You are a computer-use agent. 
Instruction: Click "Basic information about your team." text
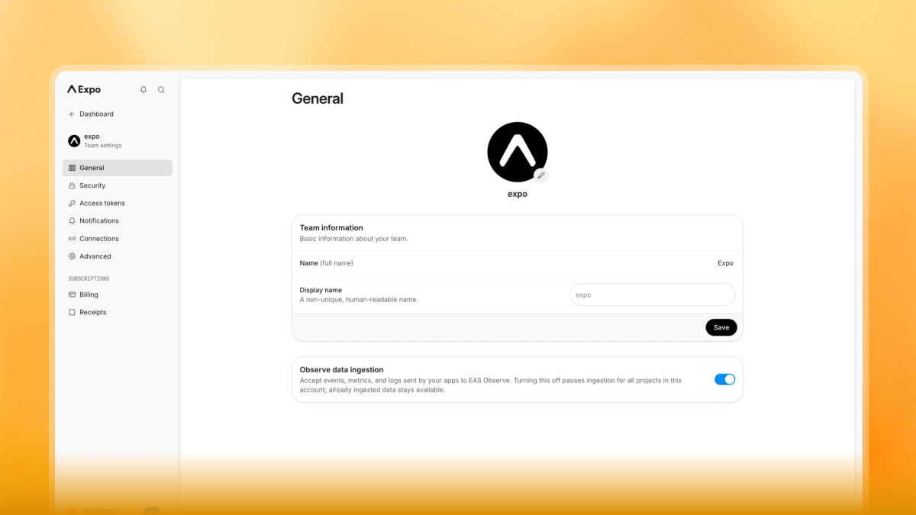point(353,239)
